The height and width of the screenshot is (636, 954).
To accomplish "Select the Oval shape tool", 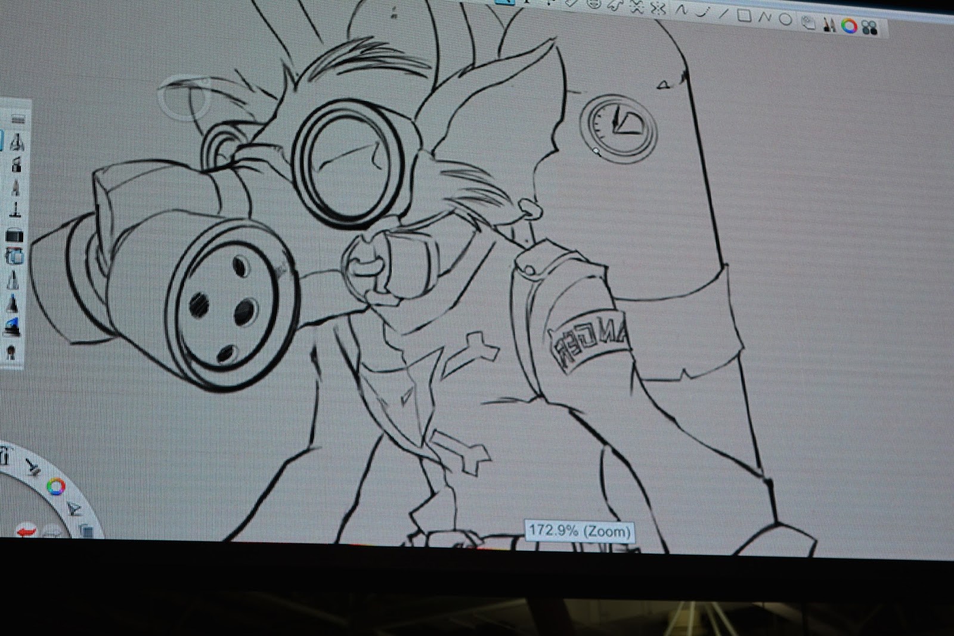I will [785, 19].
